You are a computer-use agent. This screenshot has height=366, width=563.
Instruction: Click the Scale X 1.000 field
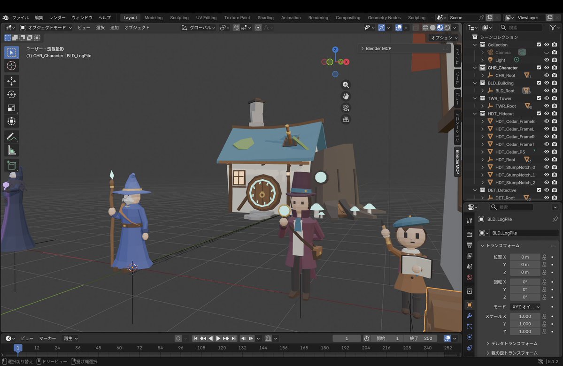click(x=525, y=316)
